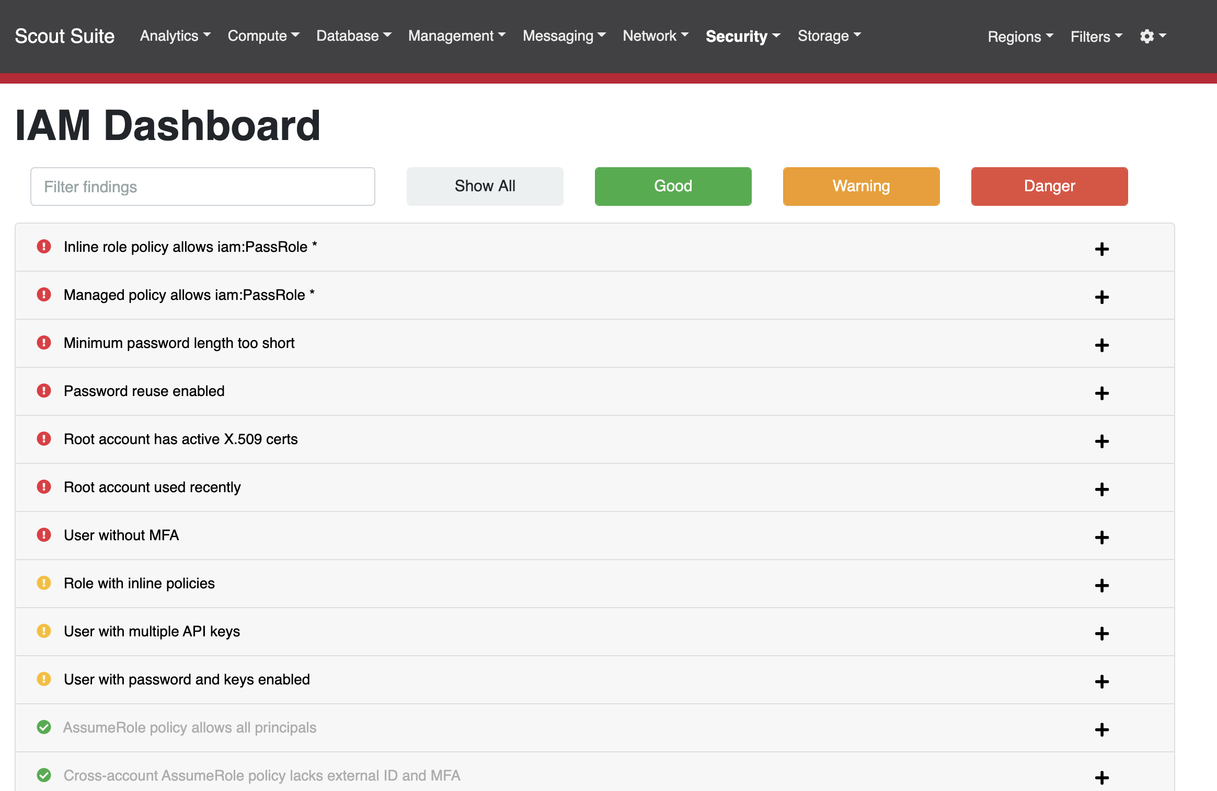Expand User with password and keys enabled
The height and width of the screenshot is (791, 1217).
click(1102, 682)
